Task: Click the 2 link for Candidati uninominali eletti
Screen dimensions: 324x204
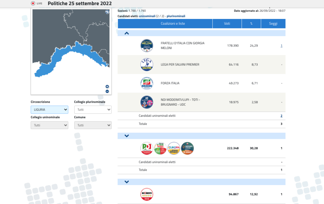Action: pos(281,116)
